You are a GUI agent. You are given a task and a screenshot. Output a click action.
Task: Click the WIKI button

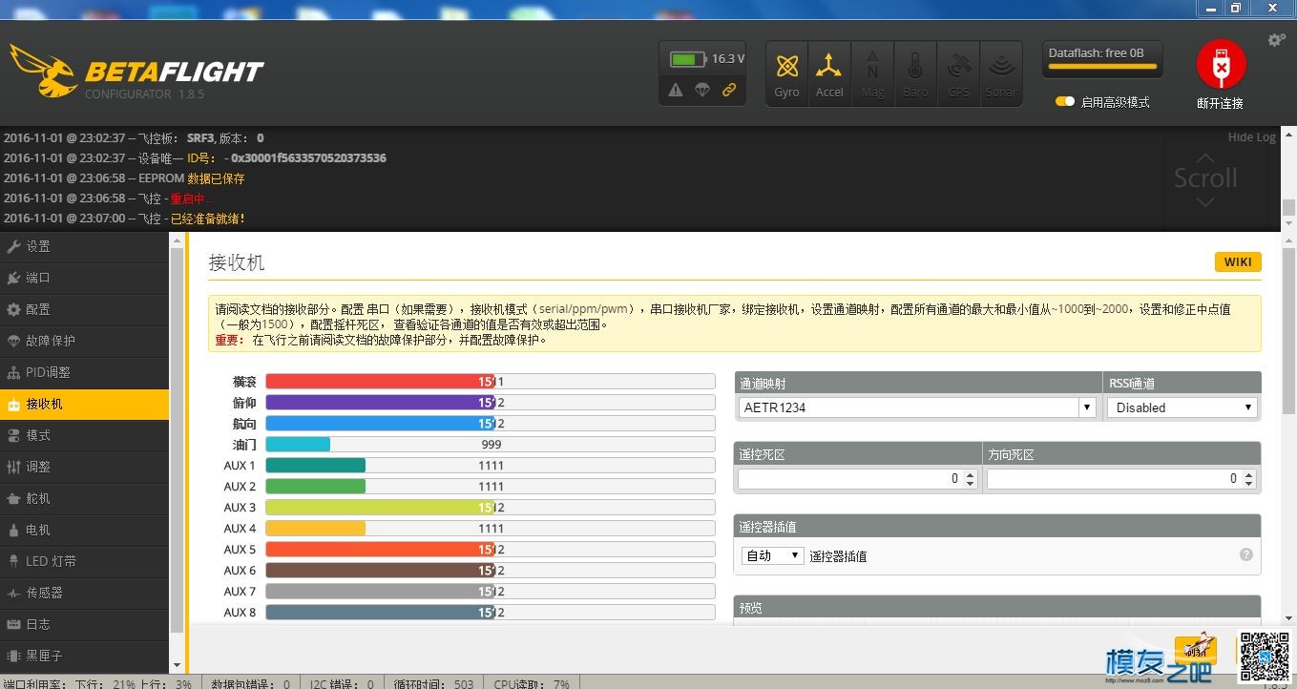1238,262
